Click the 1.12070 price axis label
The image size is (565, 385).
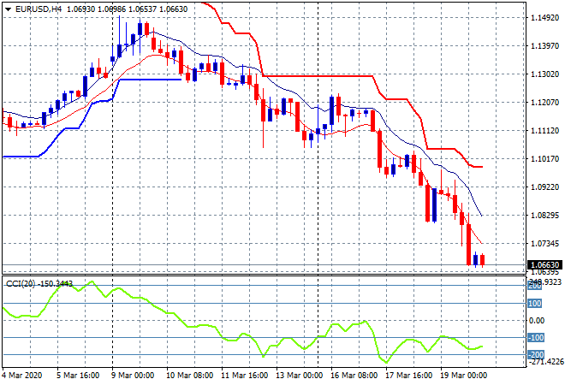pos(545,103)
